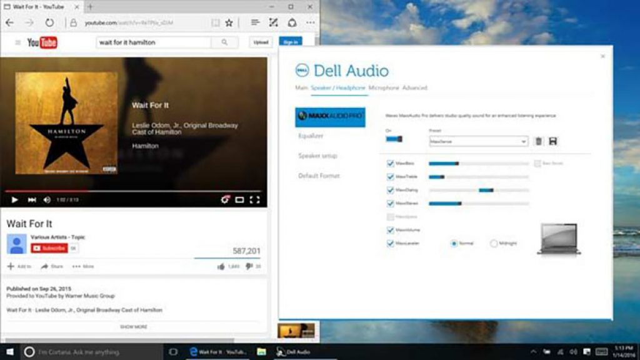Open the Speaker setup section
This screenshot has width=640, height=360.
tap(318, 155)
